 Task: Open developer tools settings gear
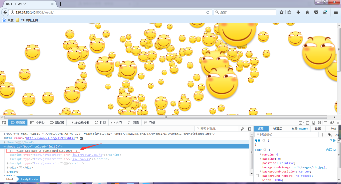click(x=319, y=122)
